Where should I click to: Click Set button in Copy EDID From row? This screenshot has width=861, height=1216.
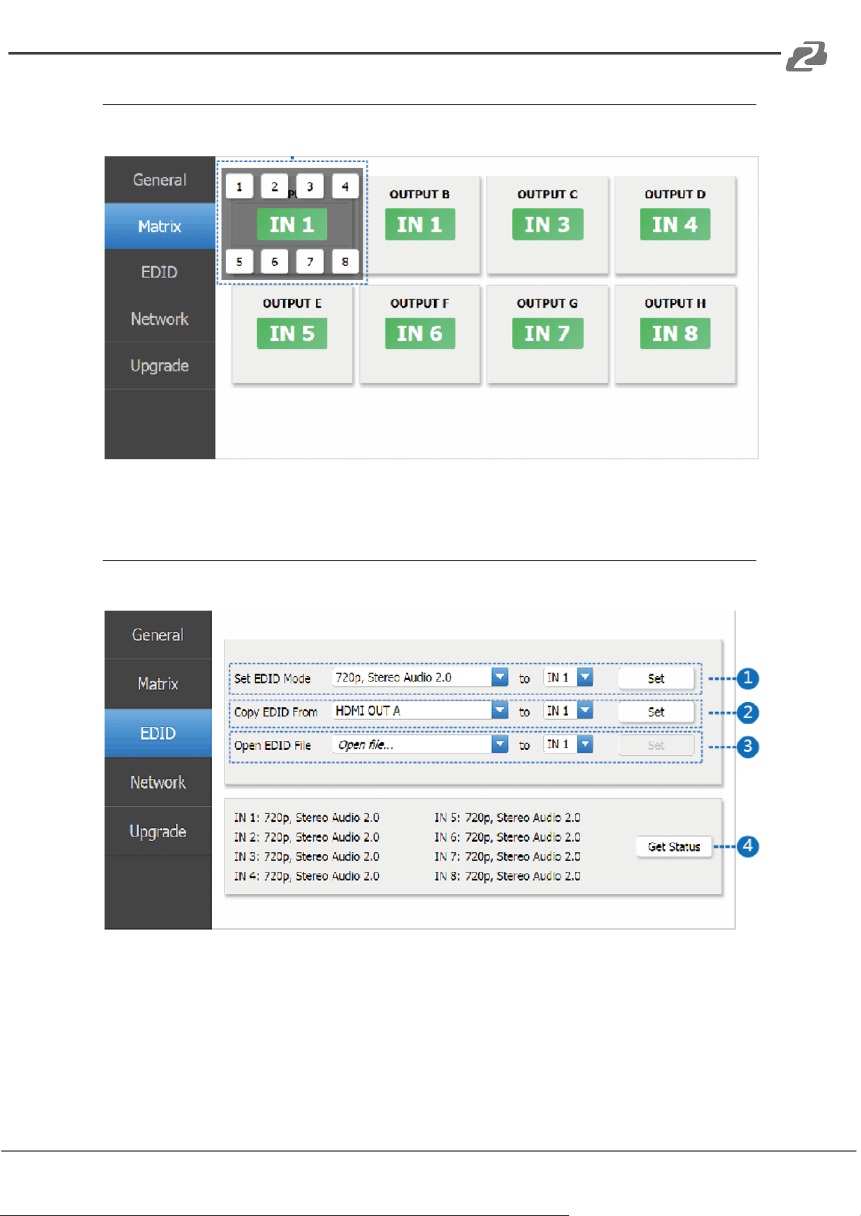click(656, 712)
